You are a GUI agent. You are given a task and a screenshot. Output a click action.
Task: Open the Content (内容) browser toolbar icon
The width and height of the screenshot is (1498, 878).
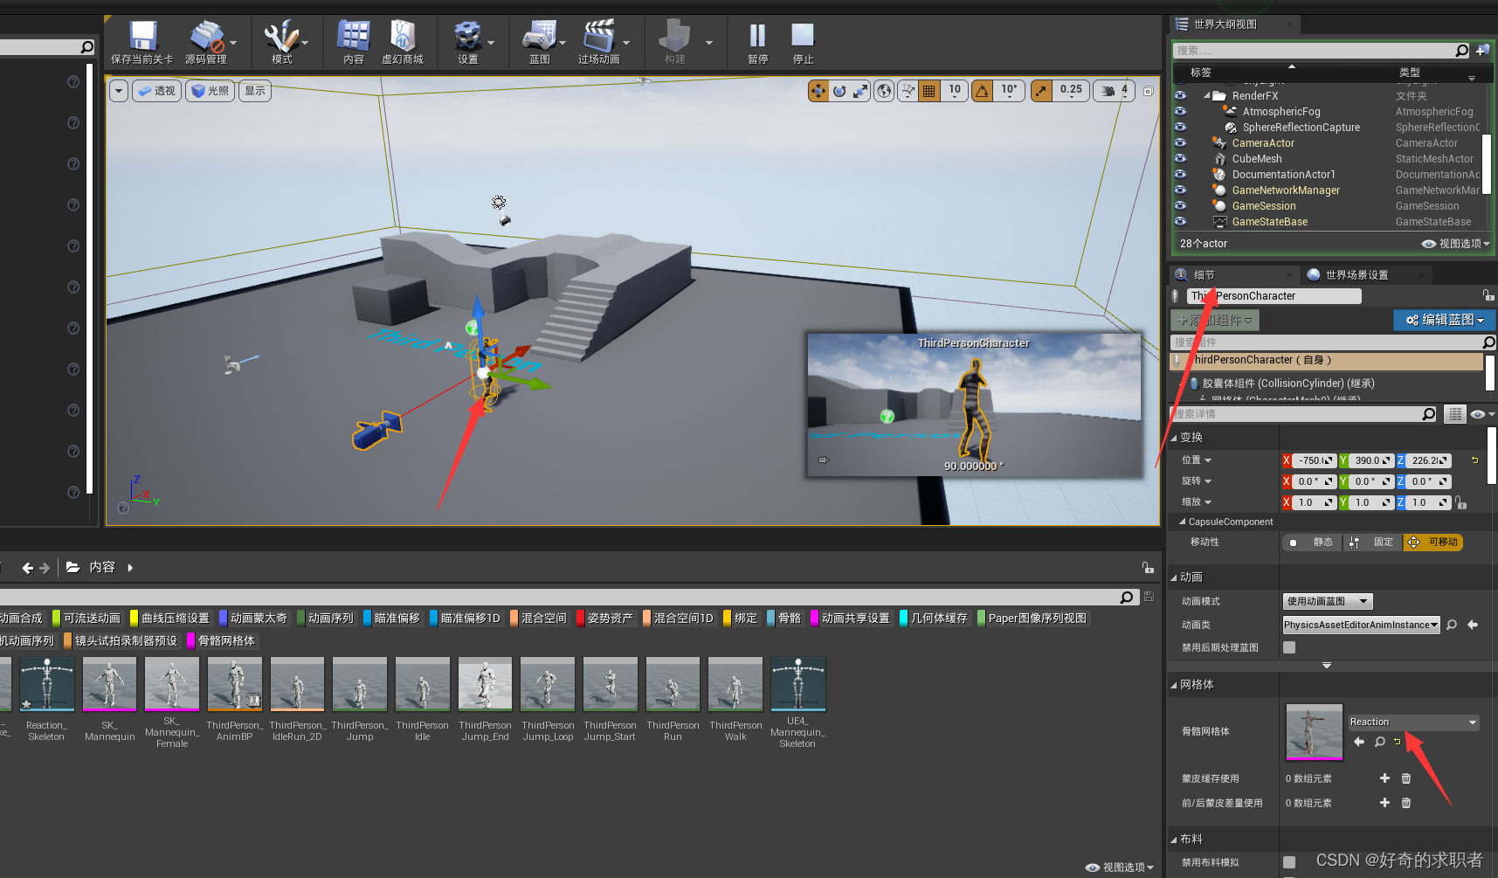click(353, 42)
